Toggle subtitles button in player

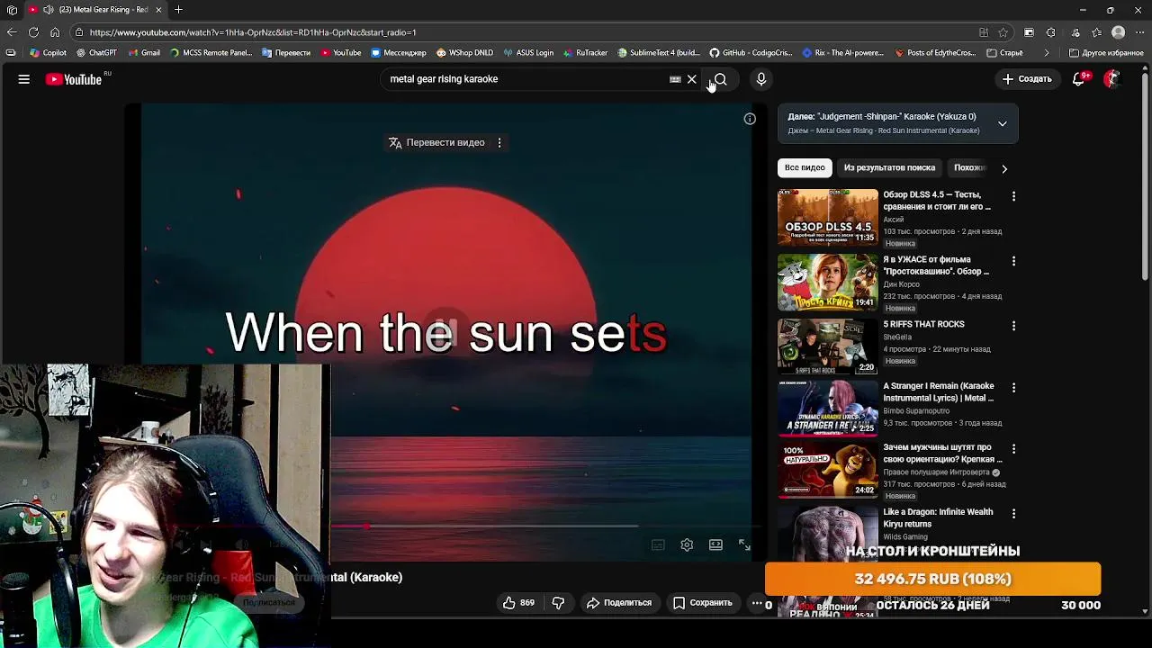(x=658, y=544)
